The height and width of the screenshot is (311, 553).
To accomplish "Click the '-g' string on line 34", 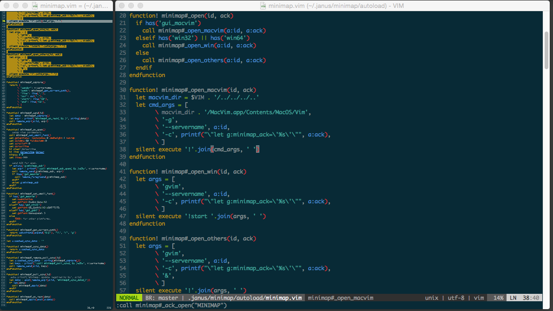I will 168,120.
